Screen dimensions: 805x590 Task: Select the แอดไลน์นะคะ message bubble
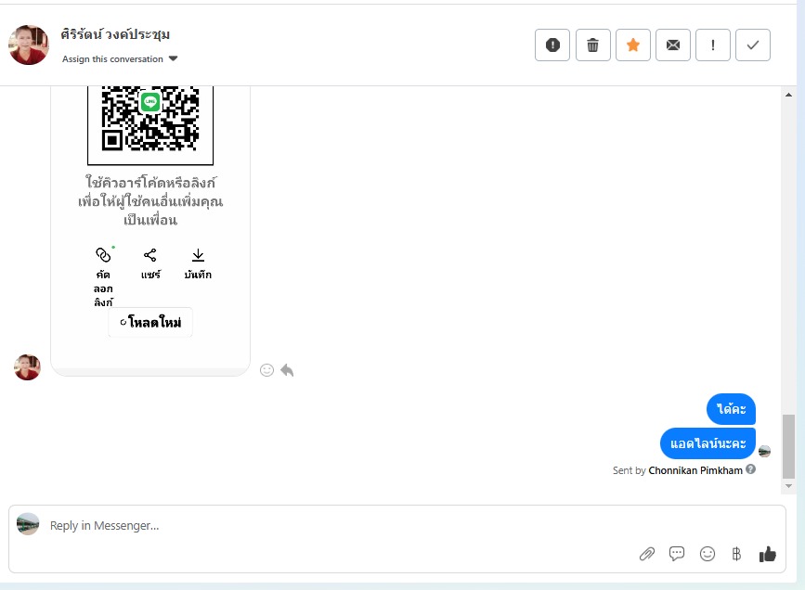[708, 443]
